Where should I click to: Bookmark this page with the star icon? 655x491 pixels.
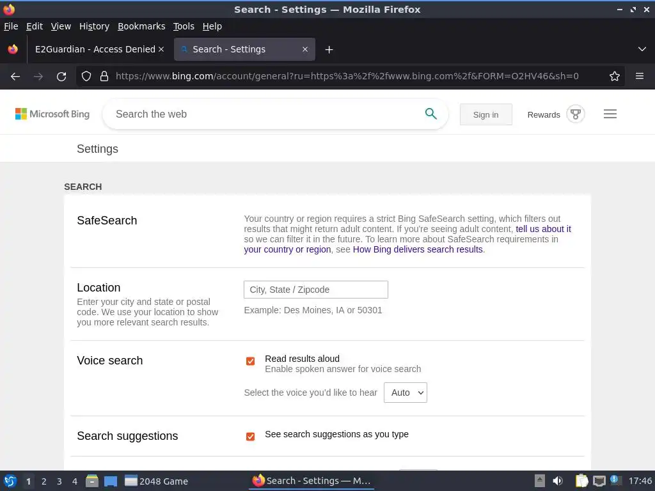click(615, 77)
